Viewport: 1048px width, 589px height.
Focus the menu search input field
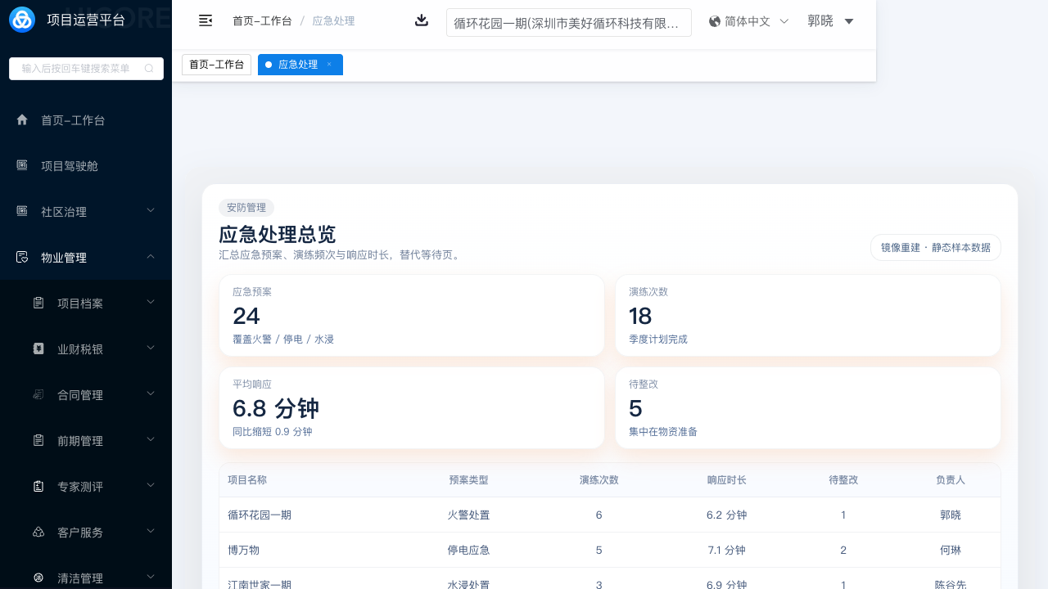pyautogui.click(x=78, y=69)
